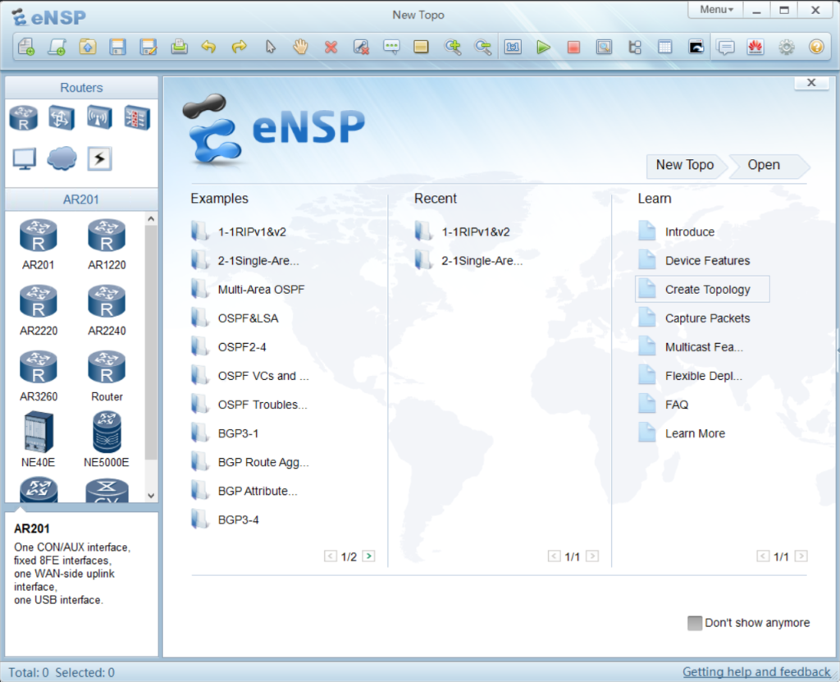This screenshot has height=682, width=840.
Task: Open the command line console icon
Action: pos(696,47)
